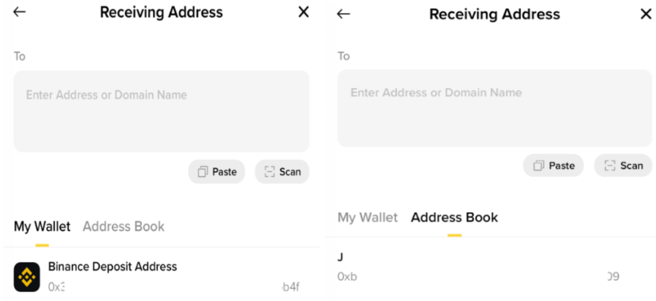Switch to My Wallet from Address Book screen
656x301 pixels.
click(368, 218)
